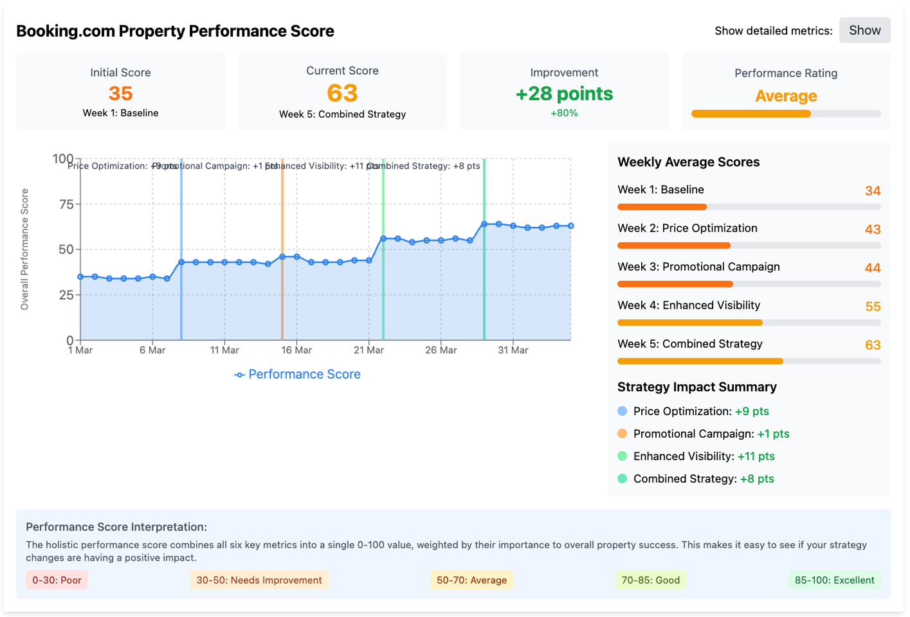Click the orange Promotional Campaign dot

click(622, 433)
